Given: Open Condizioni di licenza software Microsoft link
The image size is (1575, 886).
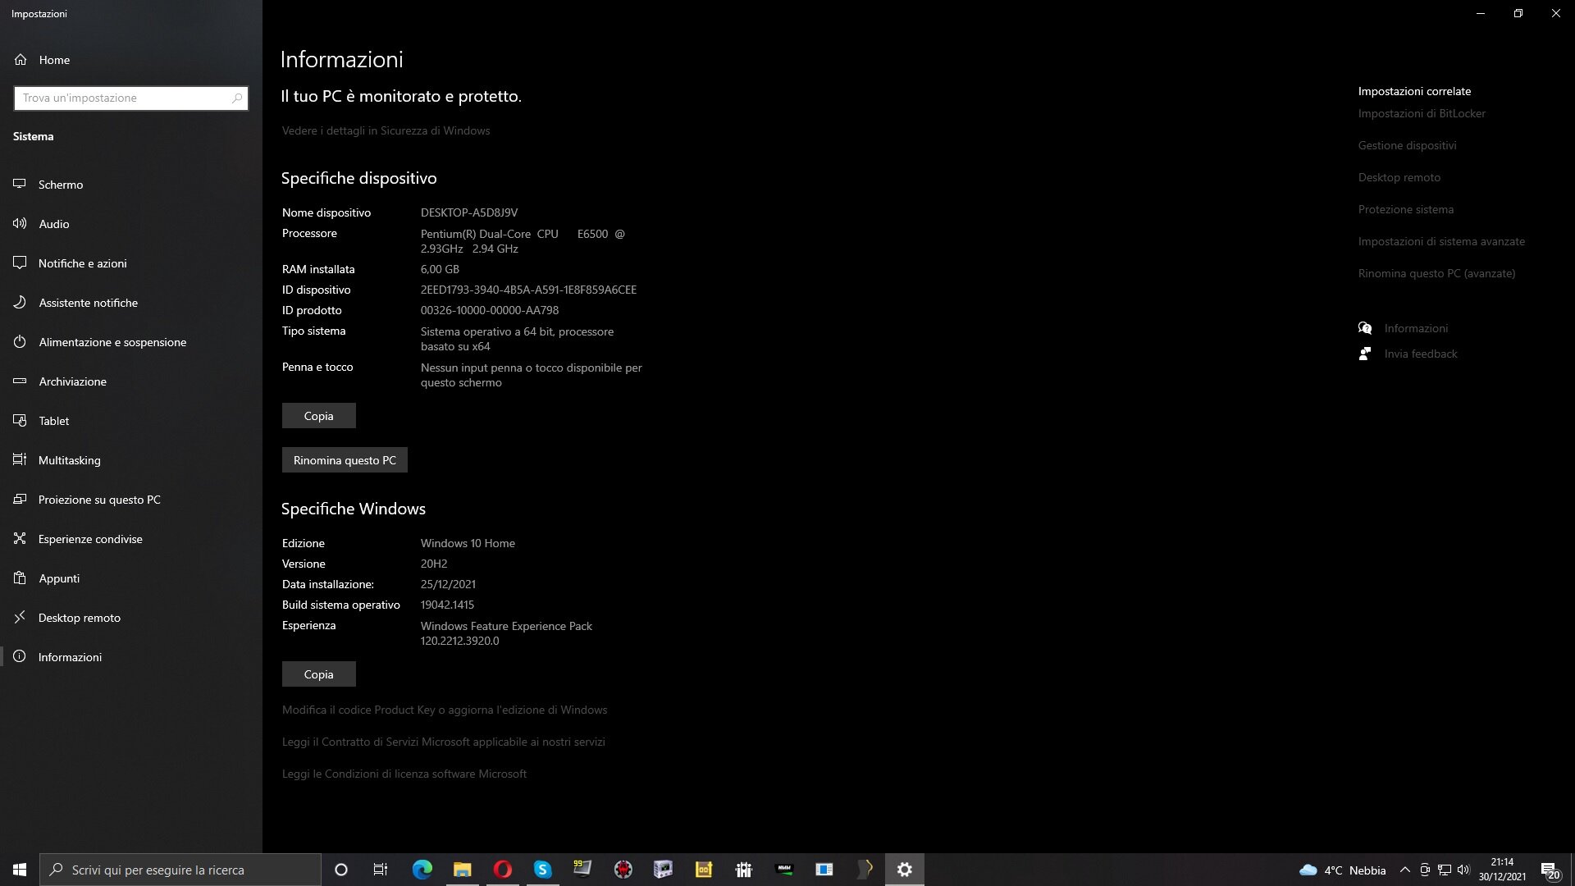Looking at the screenshot, I should pos(404,774).
